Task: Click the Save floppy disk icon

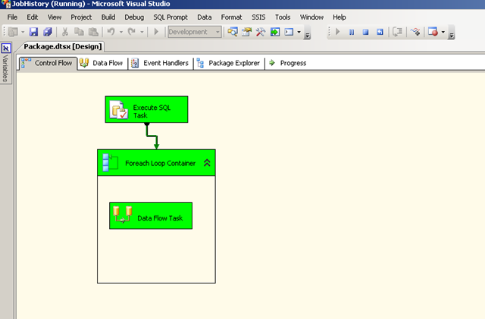Action: click(x=33, y=32)
